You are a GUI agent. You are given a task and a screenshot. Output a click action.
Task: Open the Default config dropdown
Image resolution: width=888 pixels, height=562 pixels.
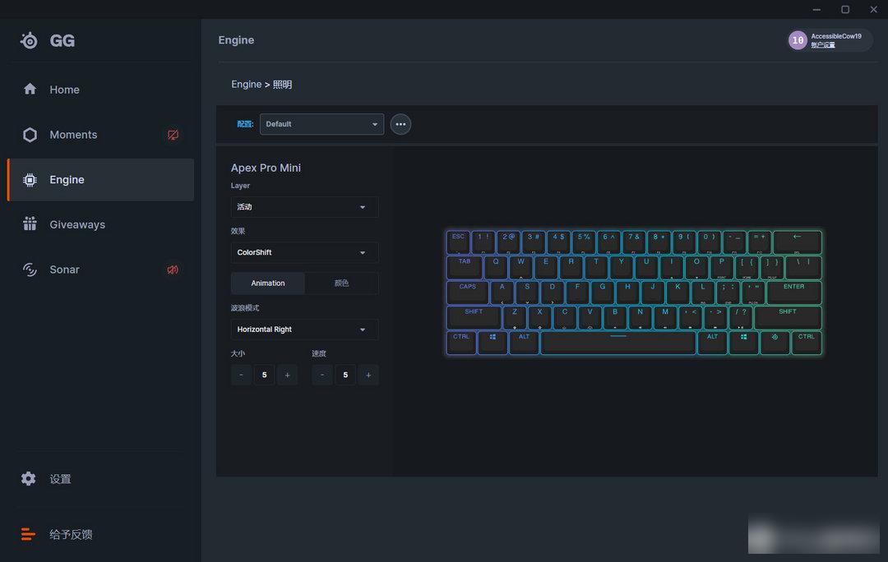pos(321,124)
